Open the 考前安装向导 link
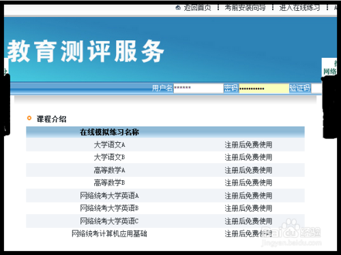Screen dimensions: 341x255 245,8
